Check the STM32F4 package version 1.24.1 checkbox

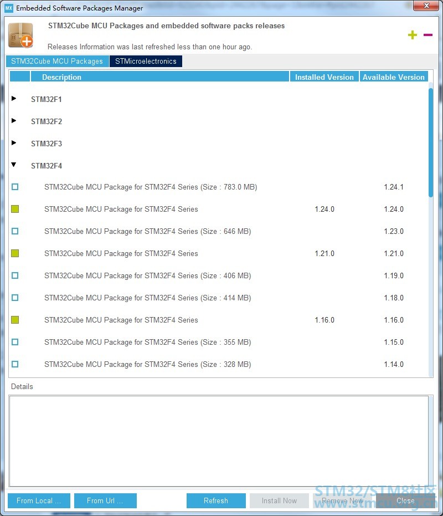[15, 187]
